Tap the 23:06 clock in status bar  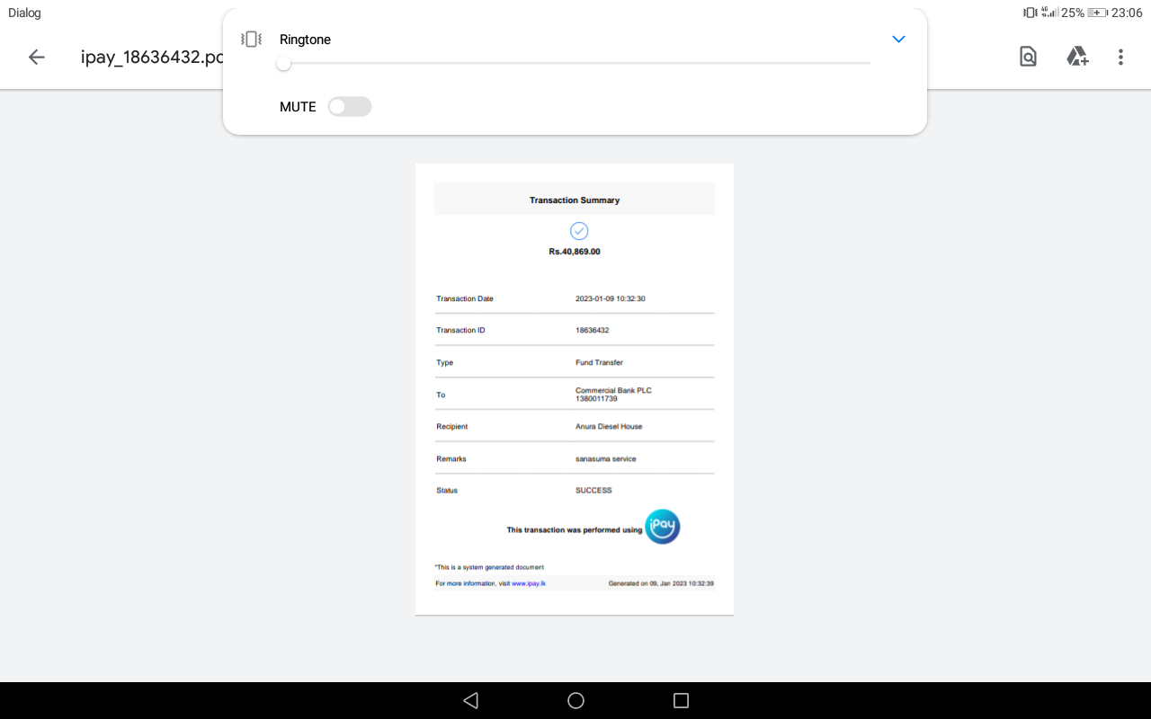(1127, 13)
